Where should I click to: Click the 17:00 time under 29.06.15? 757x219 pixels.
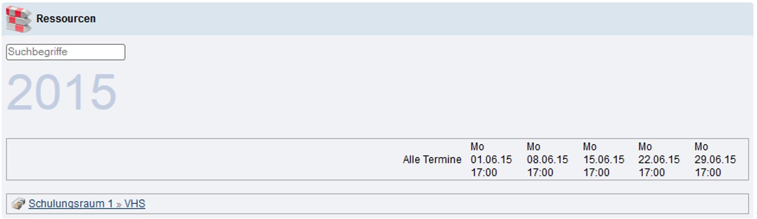708,173
